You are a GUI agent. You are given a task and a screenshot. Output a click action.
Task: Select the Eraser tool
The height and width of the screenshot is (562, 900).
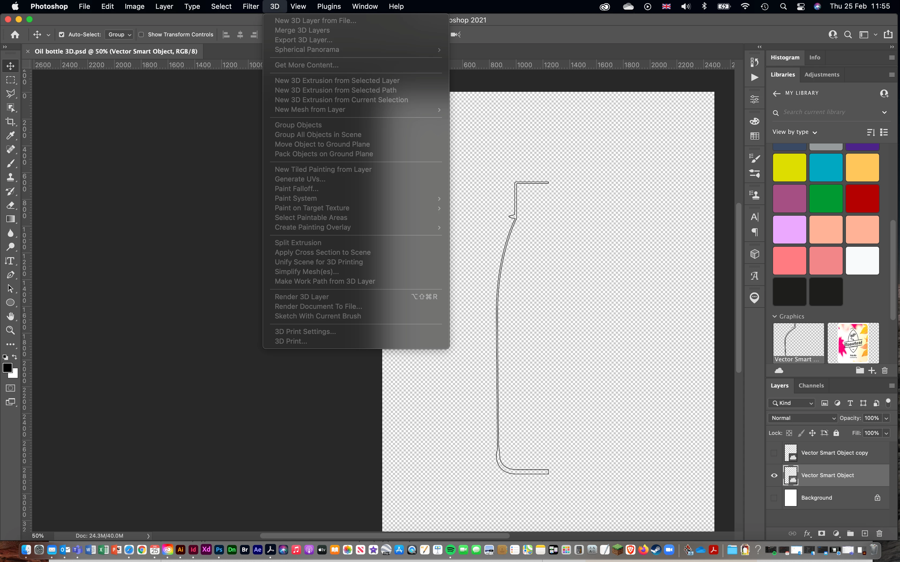10,205
